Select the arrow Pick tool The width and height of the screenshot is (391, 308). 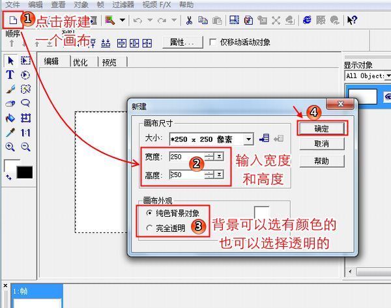coord(10,61)
